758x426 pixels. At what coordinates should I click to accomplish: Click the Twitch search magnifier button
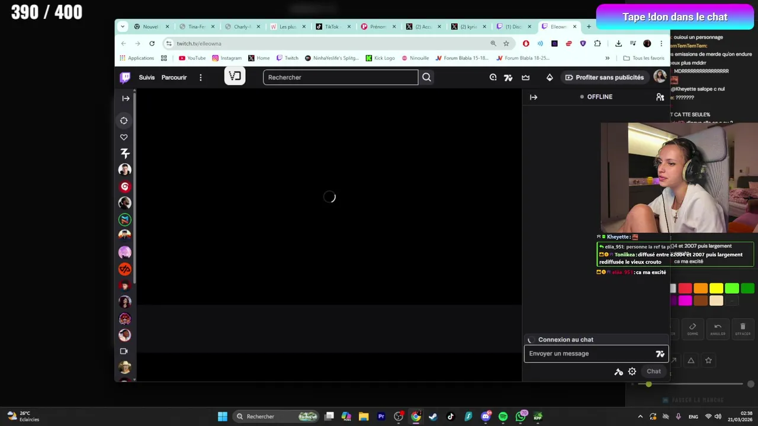tap(426, 78)
